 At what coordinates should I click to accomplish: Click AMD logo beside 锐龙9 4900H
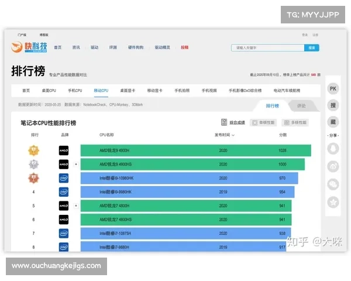coord(64,150)
